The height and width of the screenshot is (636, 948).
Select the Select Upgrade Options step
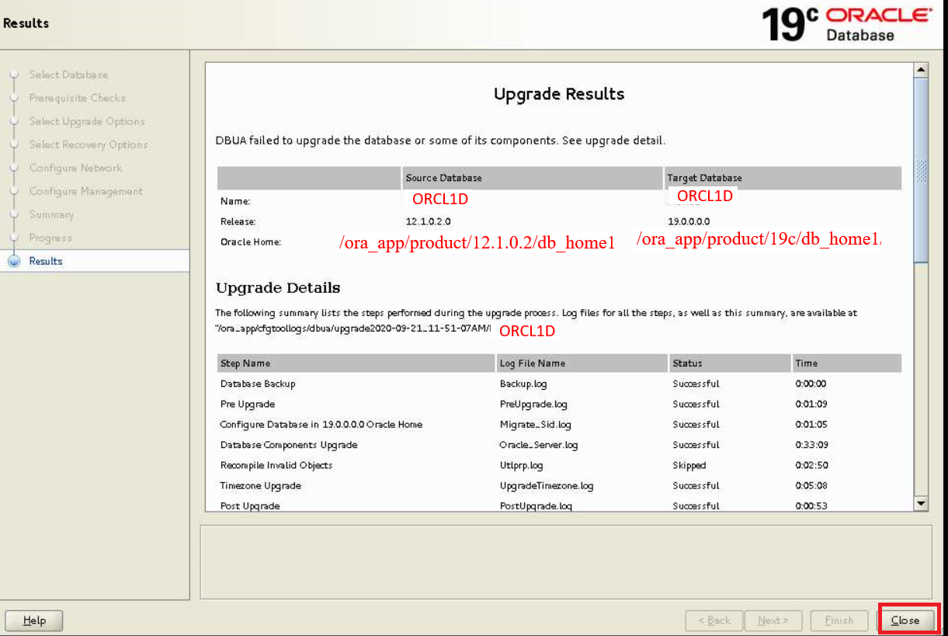click(x=87, y=121)
